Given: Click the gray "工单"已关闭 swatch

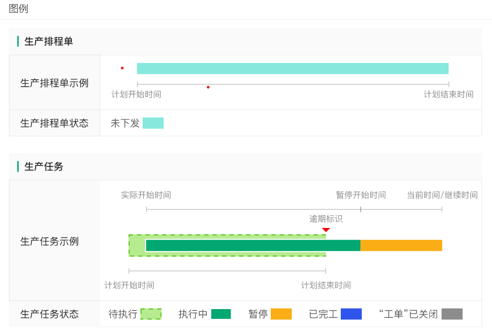Looking at the screenshot, I should pyautogui.click(x=452, y=314).
